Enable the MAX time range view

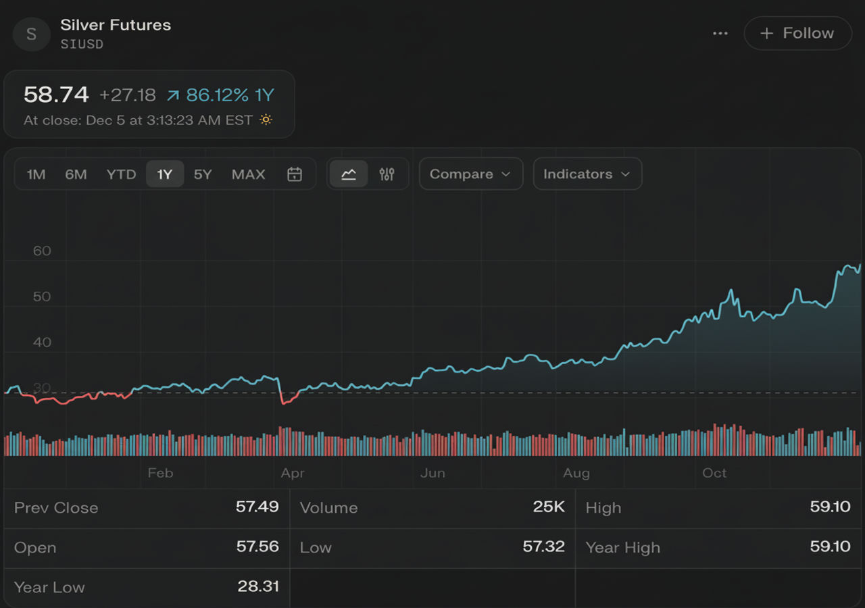tap(247, 174)
